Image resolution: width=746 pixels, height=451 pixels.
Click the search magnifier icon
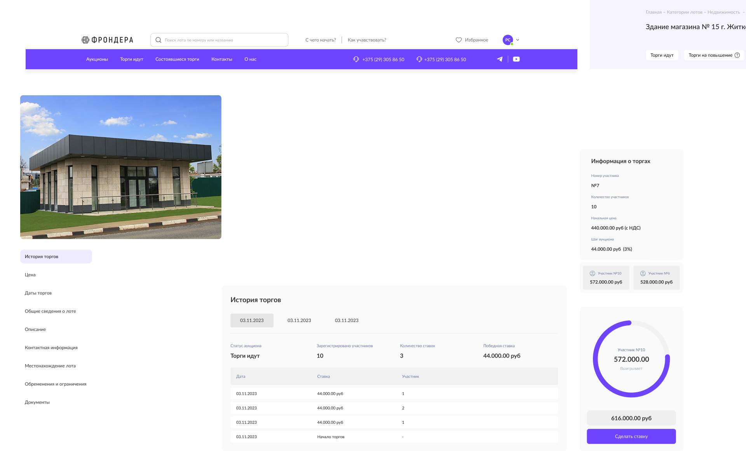coord(158,40)
